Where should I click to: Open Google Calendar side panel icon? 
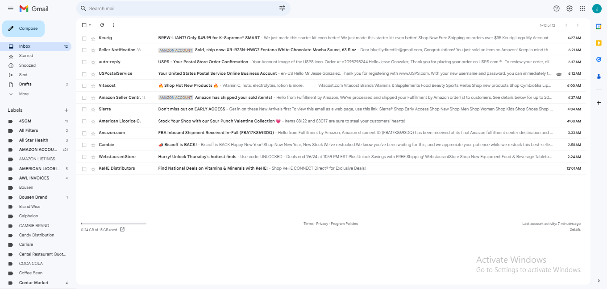pos(599,27)
